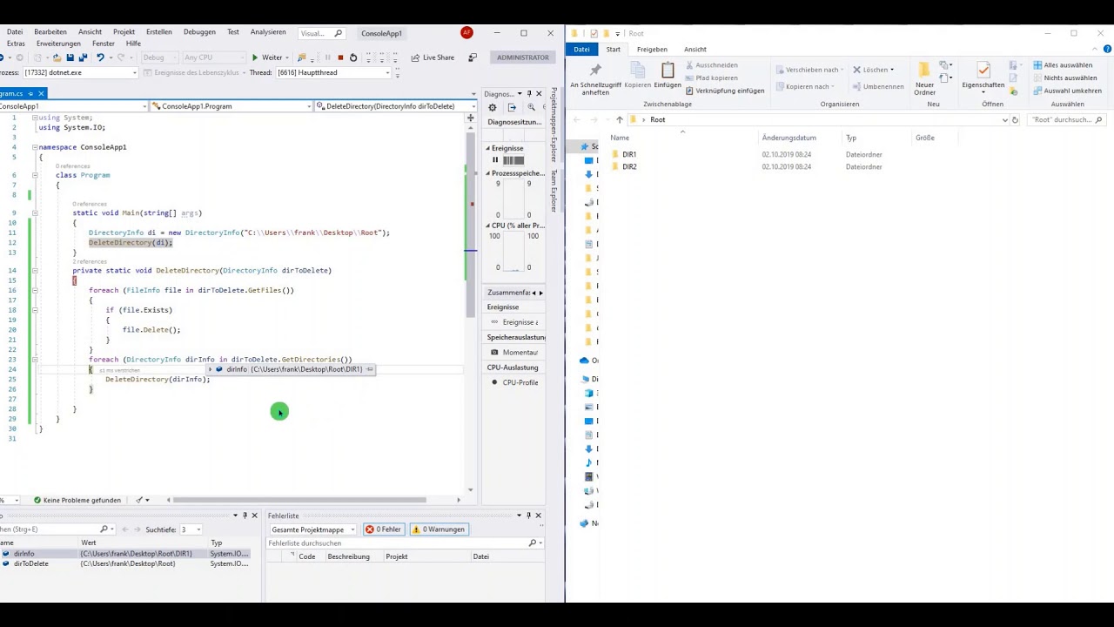Image resolution: width=1114 pixels, height=627 pixels.
Task: Pin the Diagnostics tool window
Action: 528,94
